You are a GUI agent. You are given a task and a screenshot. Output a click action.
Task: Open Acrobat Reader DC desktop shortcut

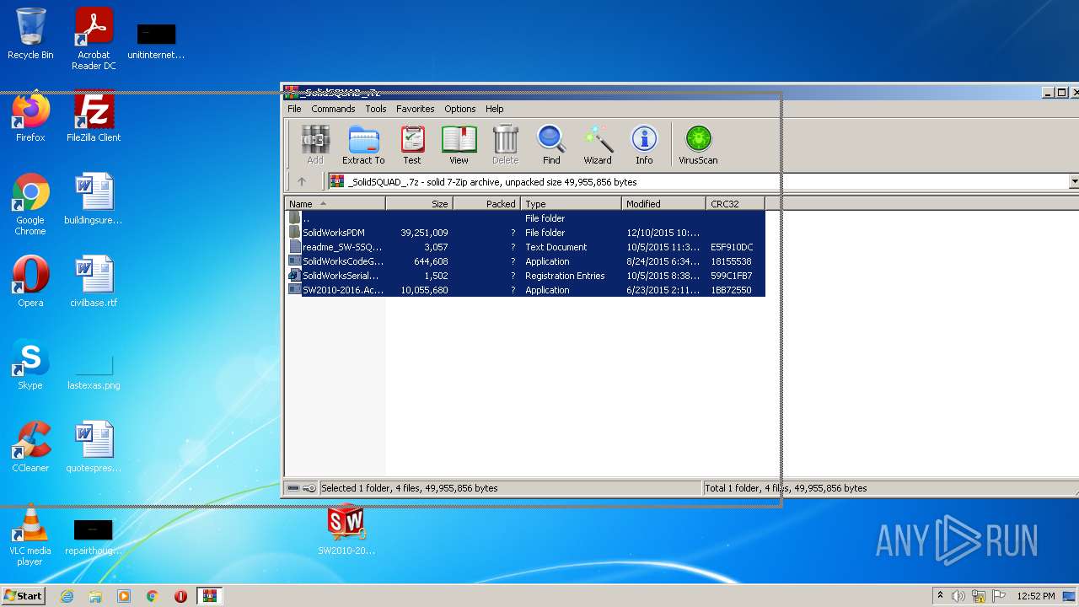(94, 39)
